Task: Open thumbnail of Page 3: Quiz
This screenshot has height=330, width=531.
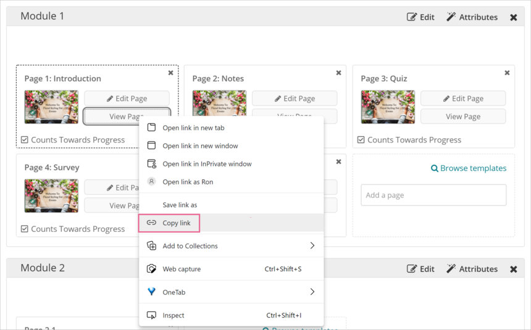Action: point(388,107)
